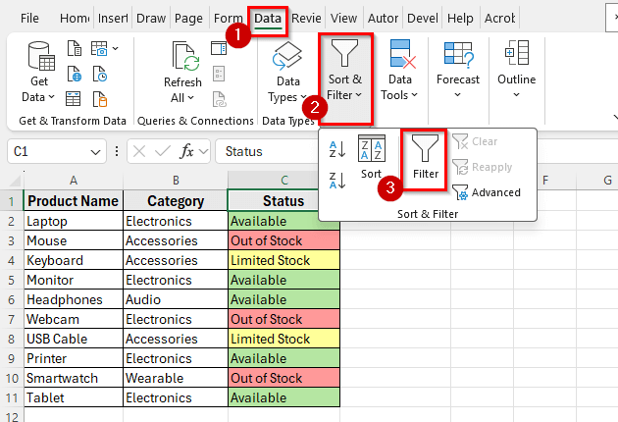This screenshot has width=618, height=422.
Task: Select the Status header cell
Action: click(x=273, y=201)
